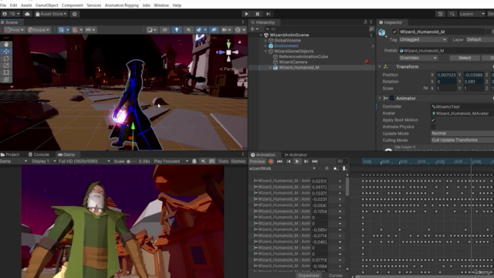Switch to Curves view
494x278 pixels.
(335, 276)
